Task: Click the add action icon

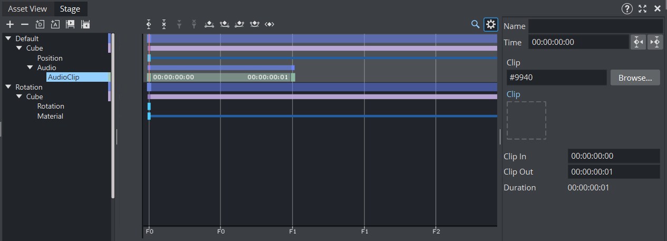Action: point(55,24)
